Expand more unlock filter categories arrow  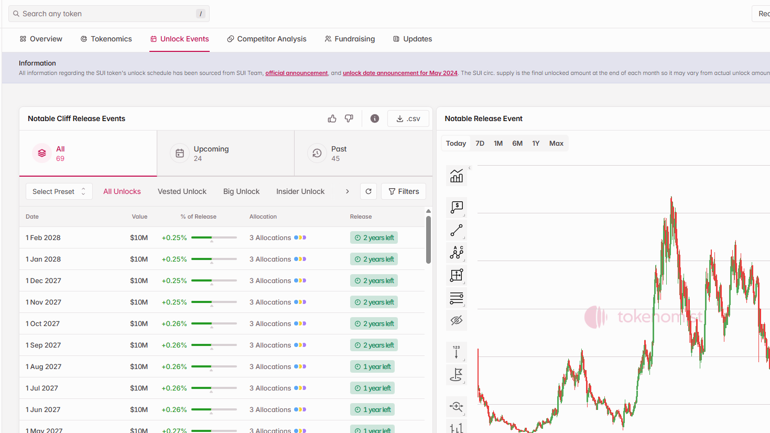(347, 191)
